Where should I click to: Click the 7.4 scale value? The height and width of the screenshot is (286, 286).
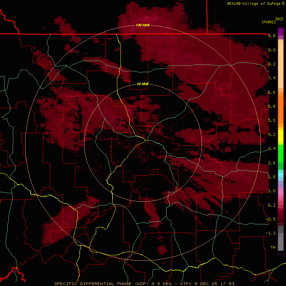tap(272, 78)
